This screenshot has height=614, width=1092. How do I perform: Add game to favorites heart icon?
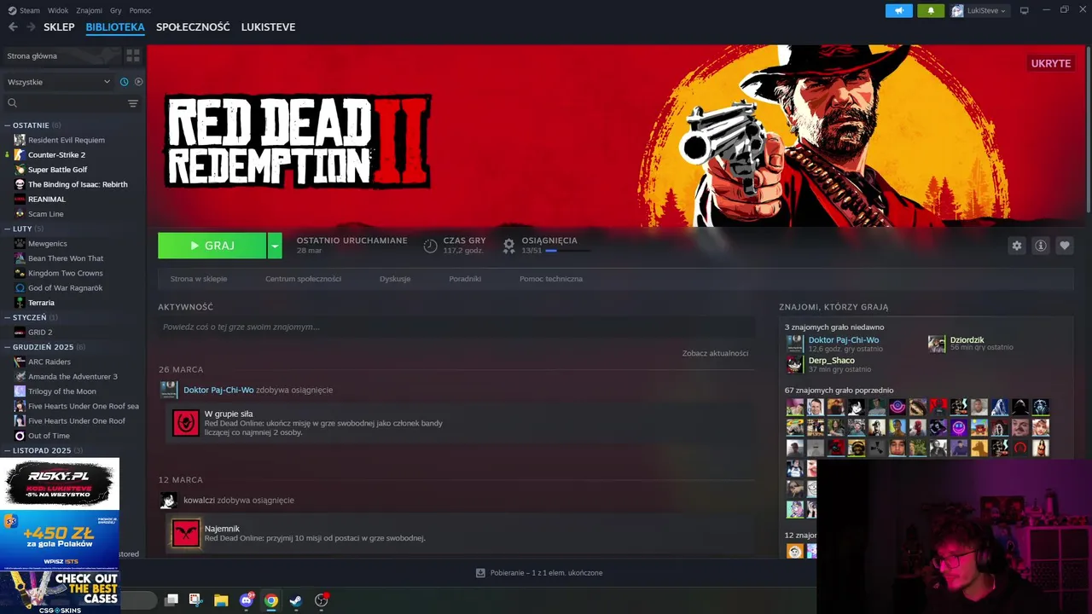1064,246
